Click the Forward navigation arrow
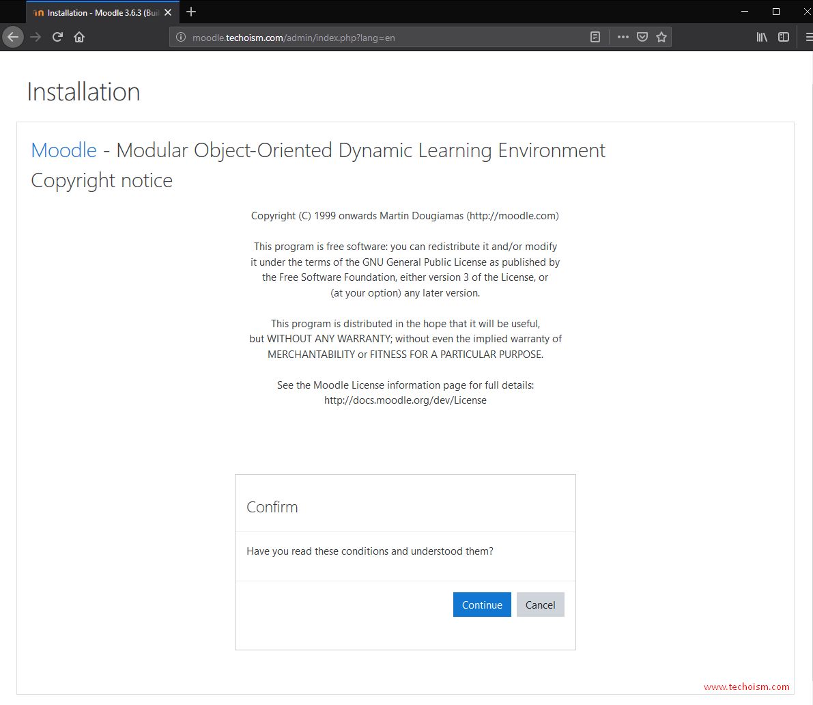The height and width of the screenshot is (705, 813). [x=35, y=37]
